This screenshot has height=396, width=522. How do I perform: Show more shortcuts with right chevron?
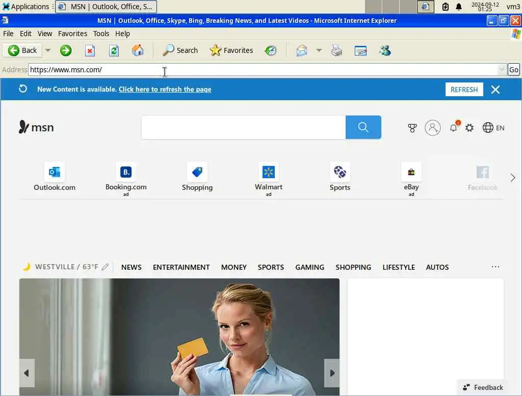coord(513,178)
